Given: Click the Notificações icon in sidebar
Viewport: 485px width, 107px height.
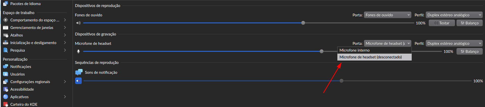Looking at the screenshot, I should (6, 67).
